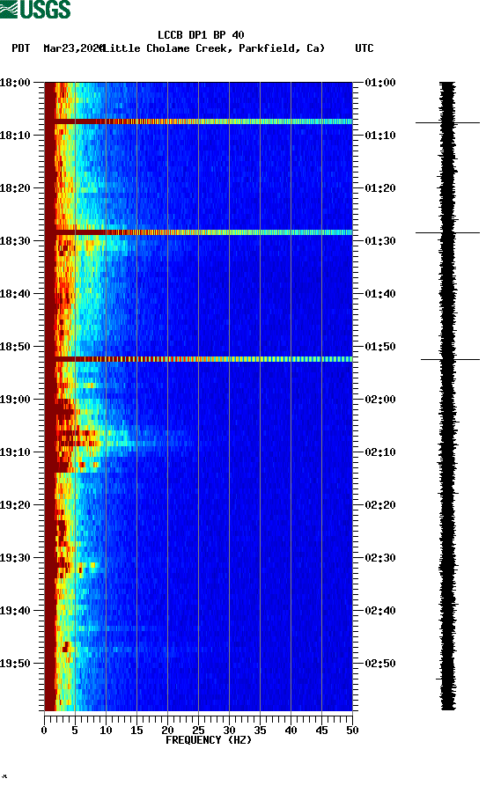Click the '02:20' UTC time label
This screenshot has height=786, width=486.
point(380,505)
